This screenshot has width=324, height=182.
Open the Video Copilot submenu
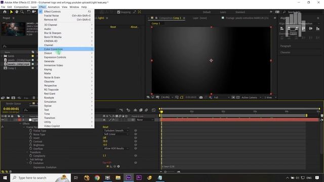[66, 126]
